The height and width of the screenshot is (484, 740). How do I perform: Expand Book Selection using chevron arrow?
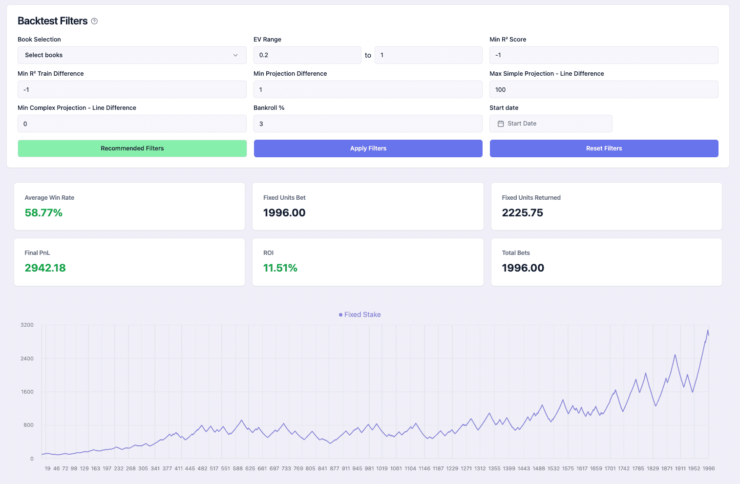click(x=235, y=55)
